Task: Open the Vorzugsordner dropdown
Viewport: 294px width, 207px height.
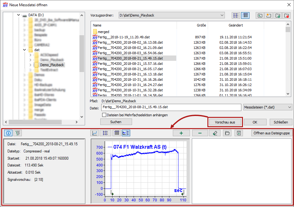Action: click(x=222, y=15)
